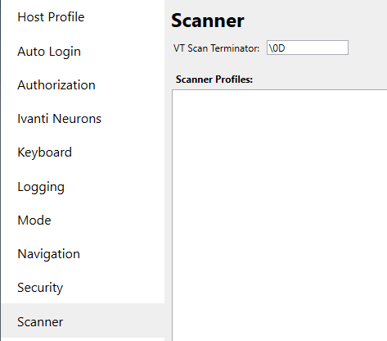Click the VT Scan Terminator label
Viewport: 387px width, 341px height.
(x=216, y=48)
